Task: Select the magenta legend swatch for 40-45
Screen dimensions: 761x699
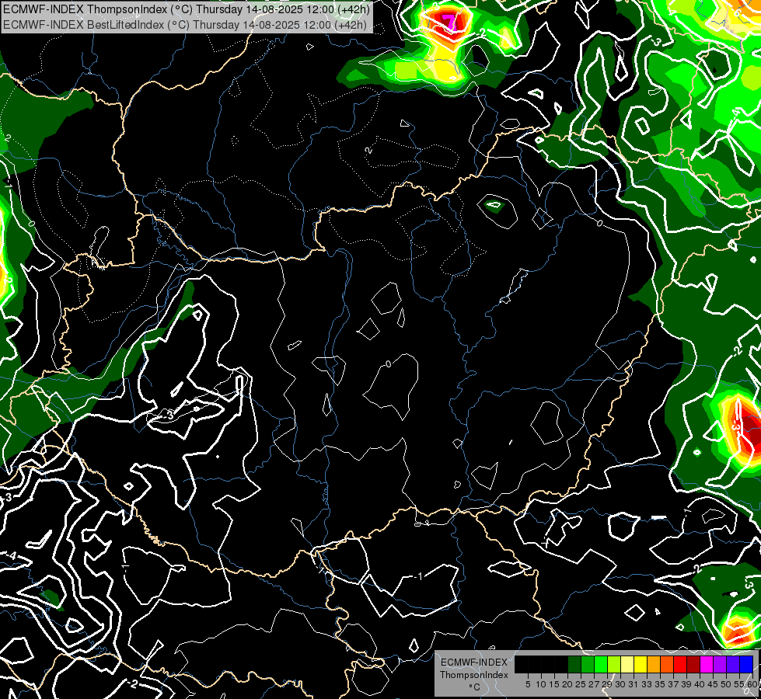Action: [x=707, y=664]
